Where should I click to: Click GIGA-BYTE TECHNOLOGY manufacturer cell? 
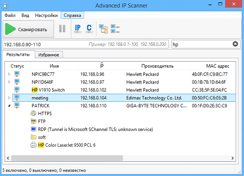tap(157, 106)
